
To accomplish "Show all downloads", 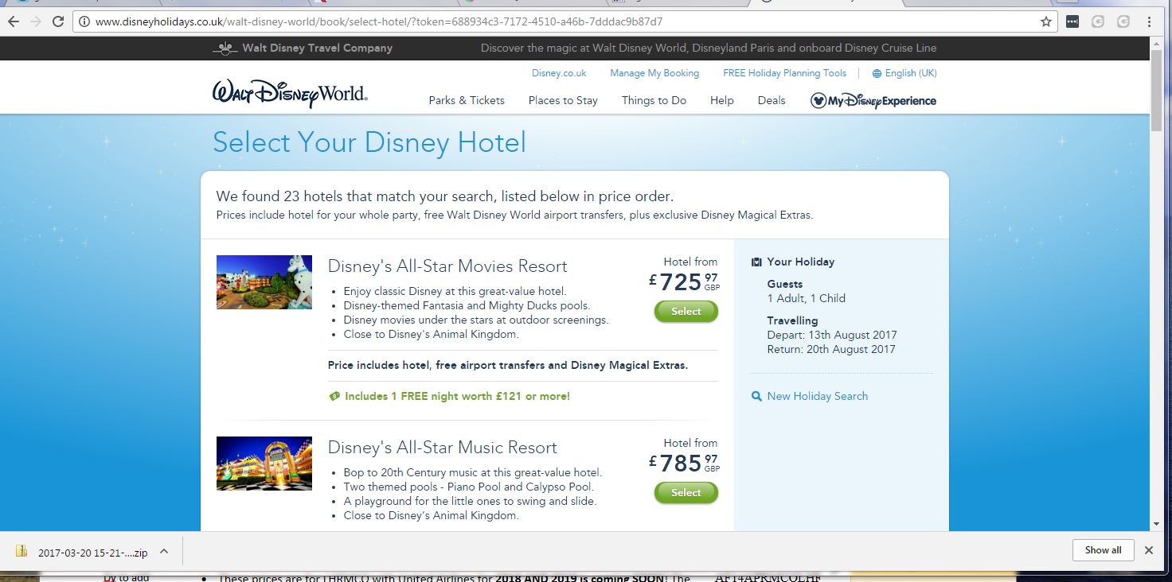I will click(x=1103, y=550).
